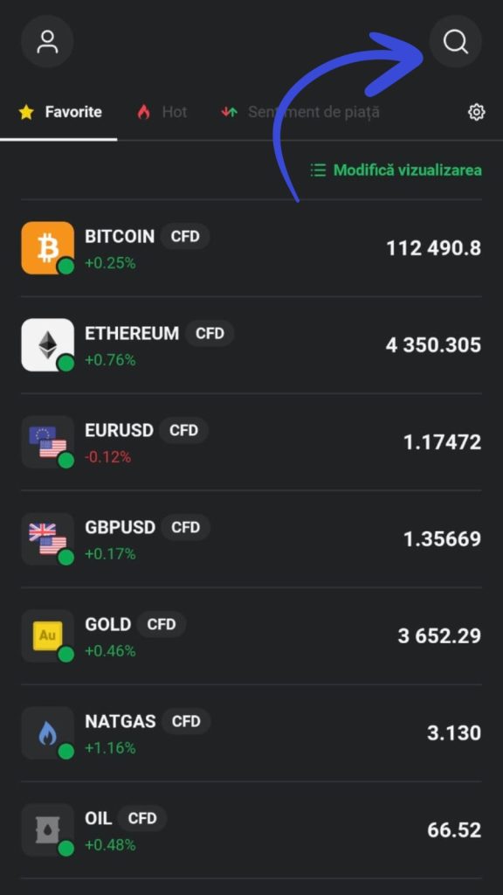The image size is (503, 895).
Task: Click the green status dot on NATGAS
Action: pos(66,752)
